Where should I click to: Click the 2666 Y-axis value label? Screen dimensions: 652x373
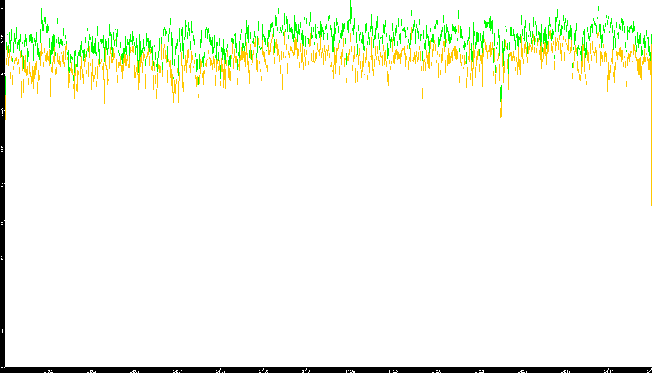(x=3, y=222)
